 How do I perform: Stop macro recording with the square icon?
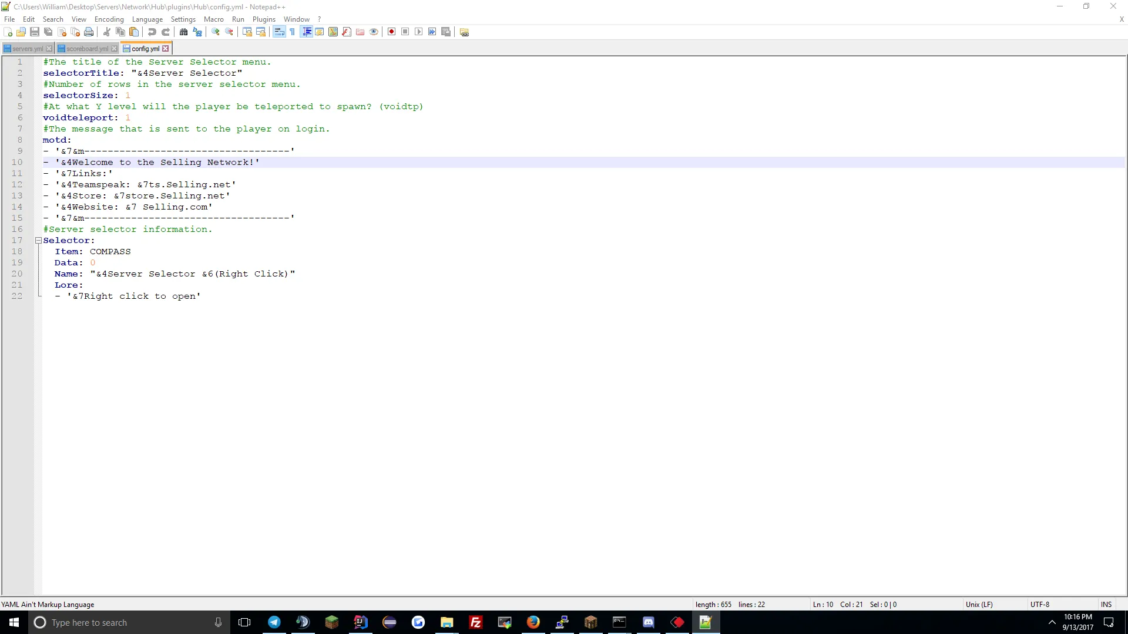405,32
